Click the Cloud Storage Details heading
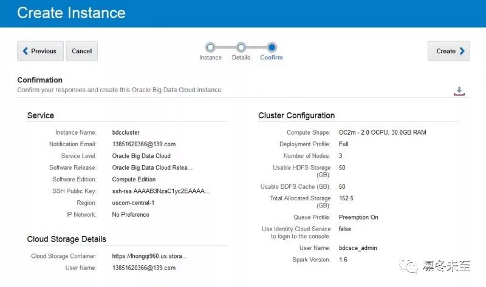The image size is (486, 287). (x=67, y=239)
